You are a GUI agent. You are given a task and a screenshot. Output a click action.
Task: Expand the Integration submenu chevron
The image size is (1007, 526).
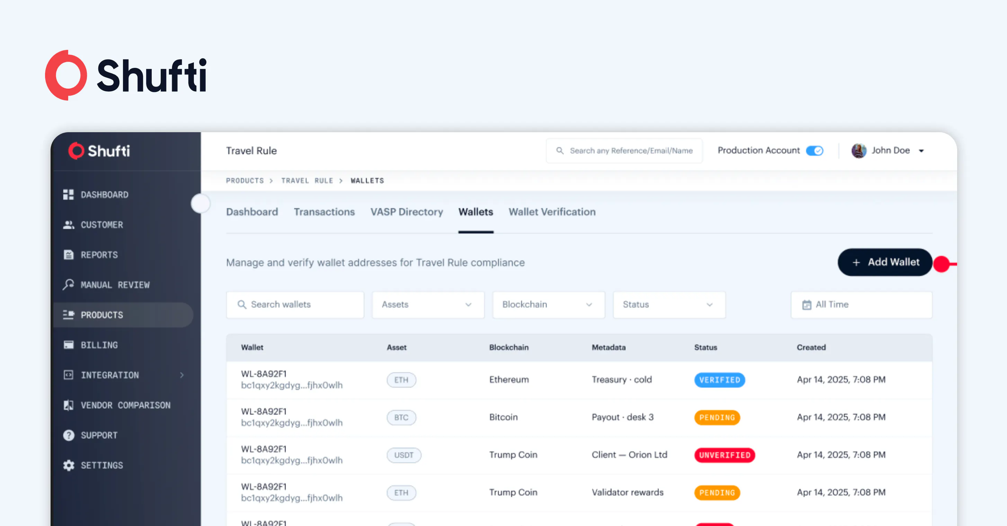coord(182,375)
